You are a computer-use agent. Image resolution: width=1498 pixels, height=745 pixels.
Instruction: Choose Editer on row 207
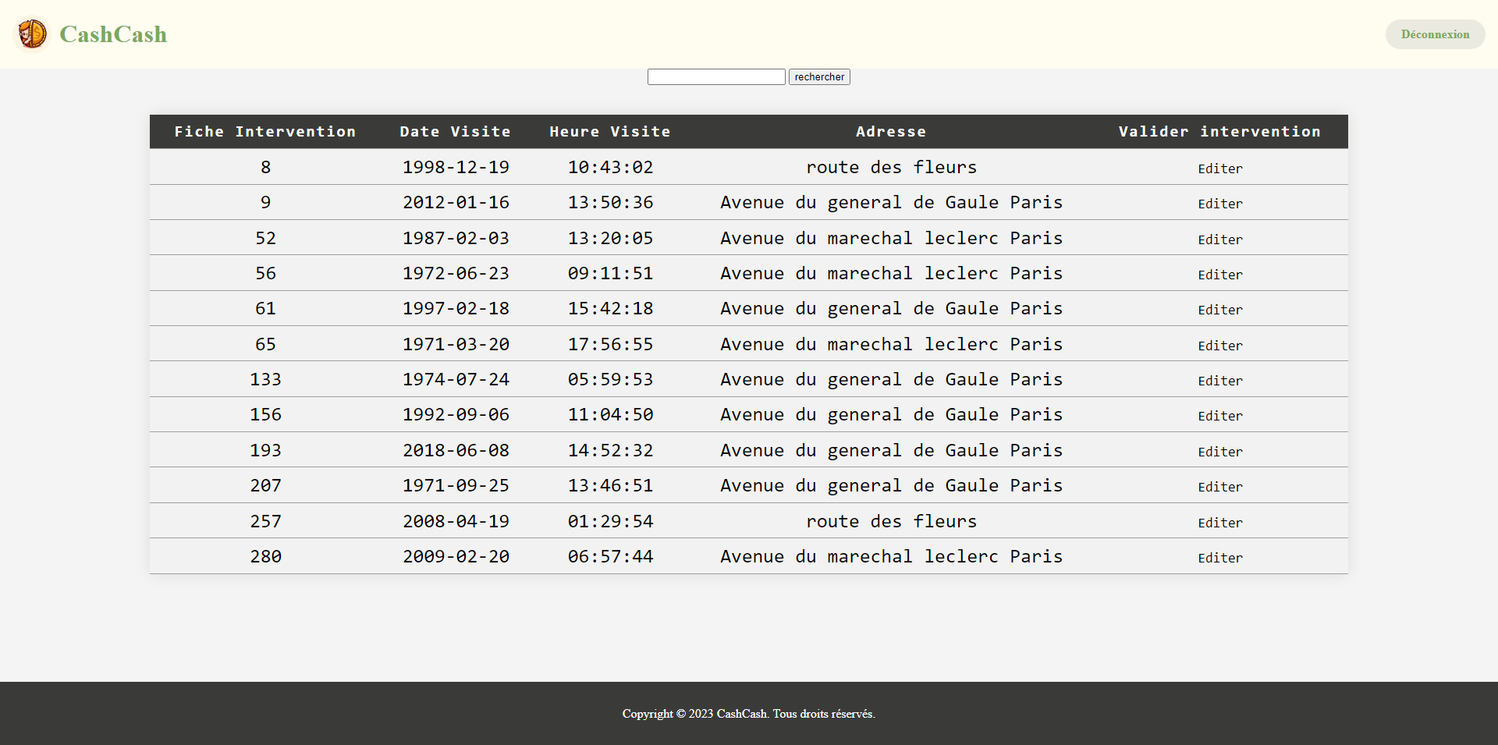(1219, 487)
